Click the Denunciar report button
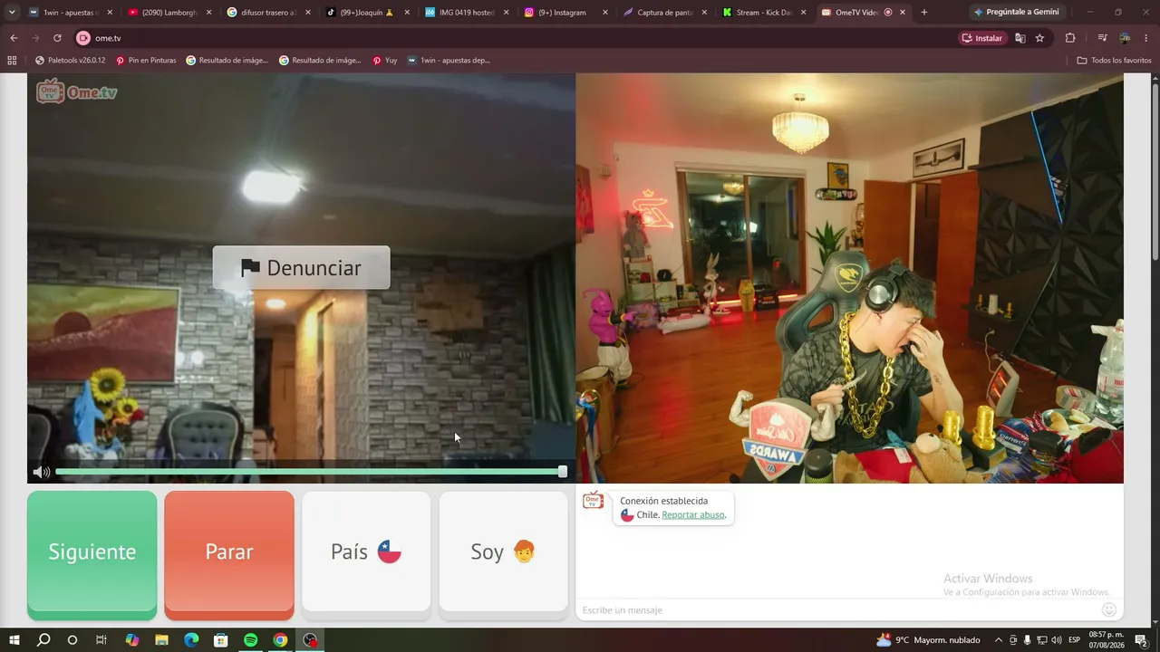 pyautogui.click(x=302, y=268)
